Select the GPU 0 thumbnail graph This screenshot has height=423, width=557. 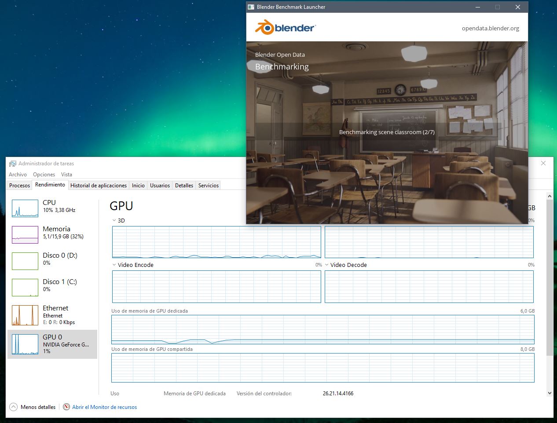tap(25, 344)
